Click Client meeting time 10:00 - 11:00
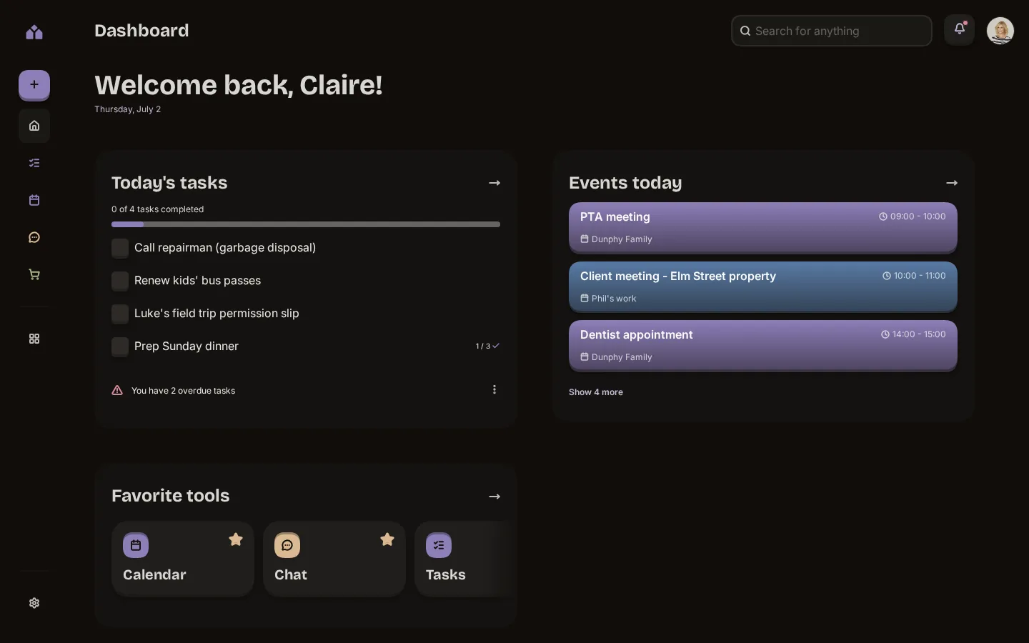The width and height of the screenshot is (1029, 643). coord(914,276)
